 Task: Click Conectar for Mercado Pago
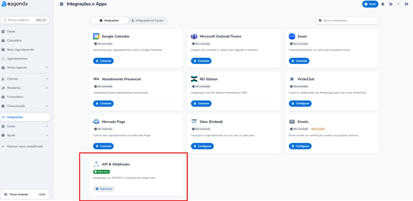[103, 146]
